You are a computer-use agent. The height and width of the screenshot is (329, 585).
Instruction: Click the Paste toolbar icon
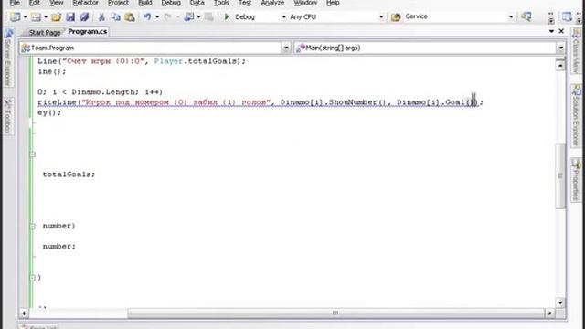130,16
